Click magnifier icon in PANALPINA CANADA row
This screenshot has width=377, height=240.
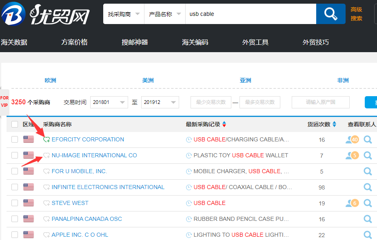click(368, 219)
